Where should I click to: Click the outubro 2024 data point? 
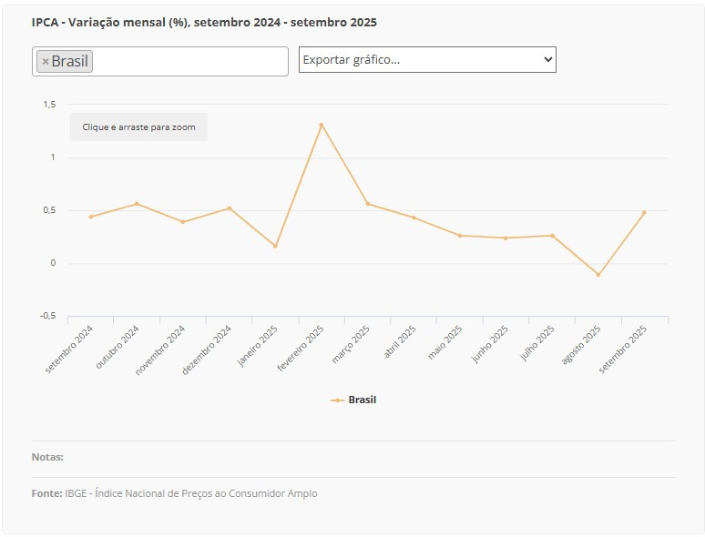[x=137, y=204]
